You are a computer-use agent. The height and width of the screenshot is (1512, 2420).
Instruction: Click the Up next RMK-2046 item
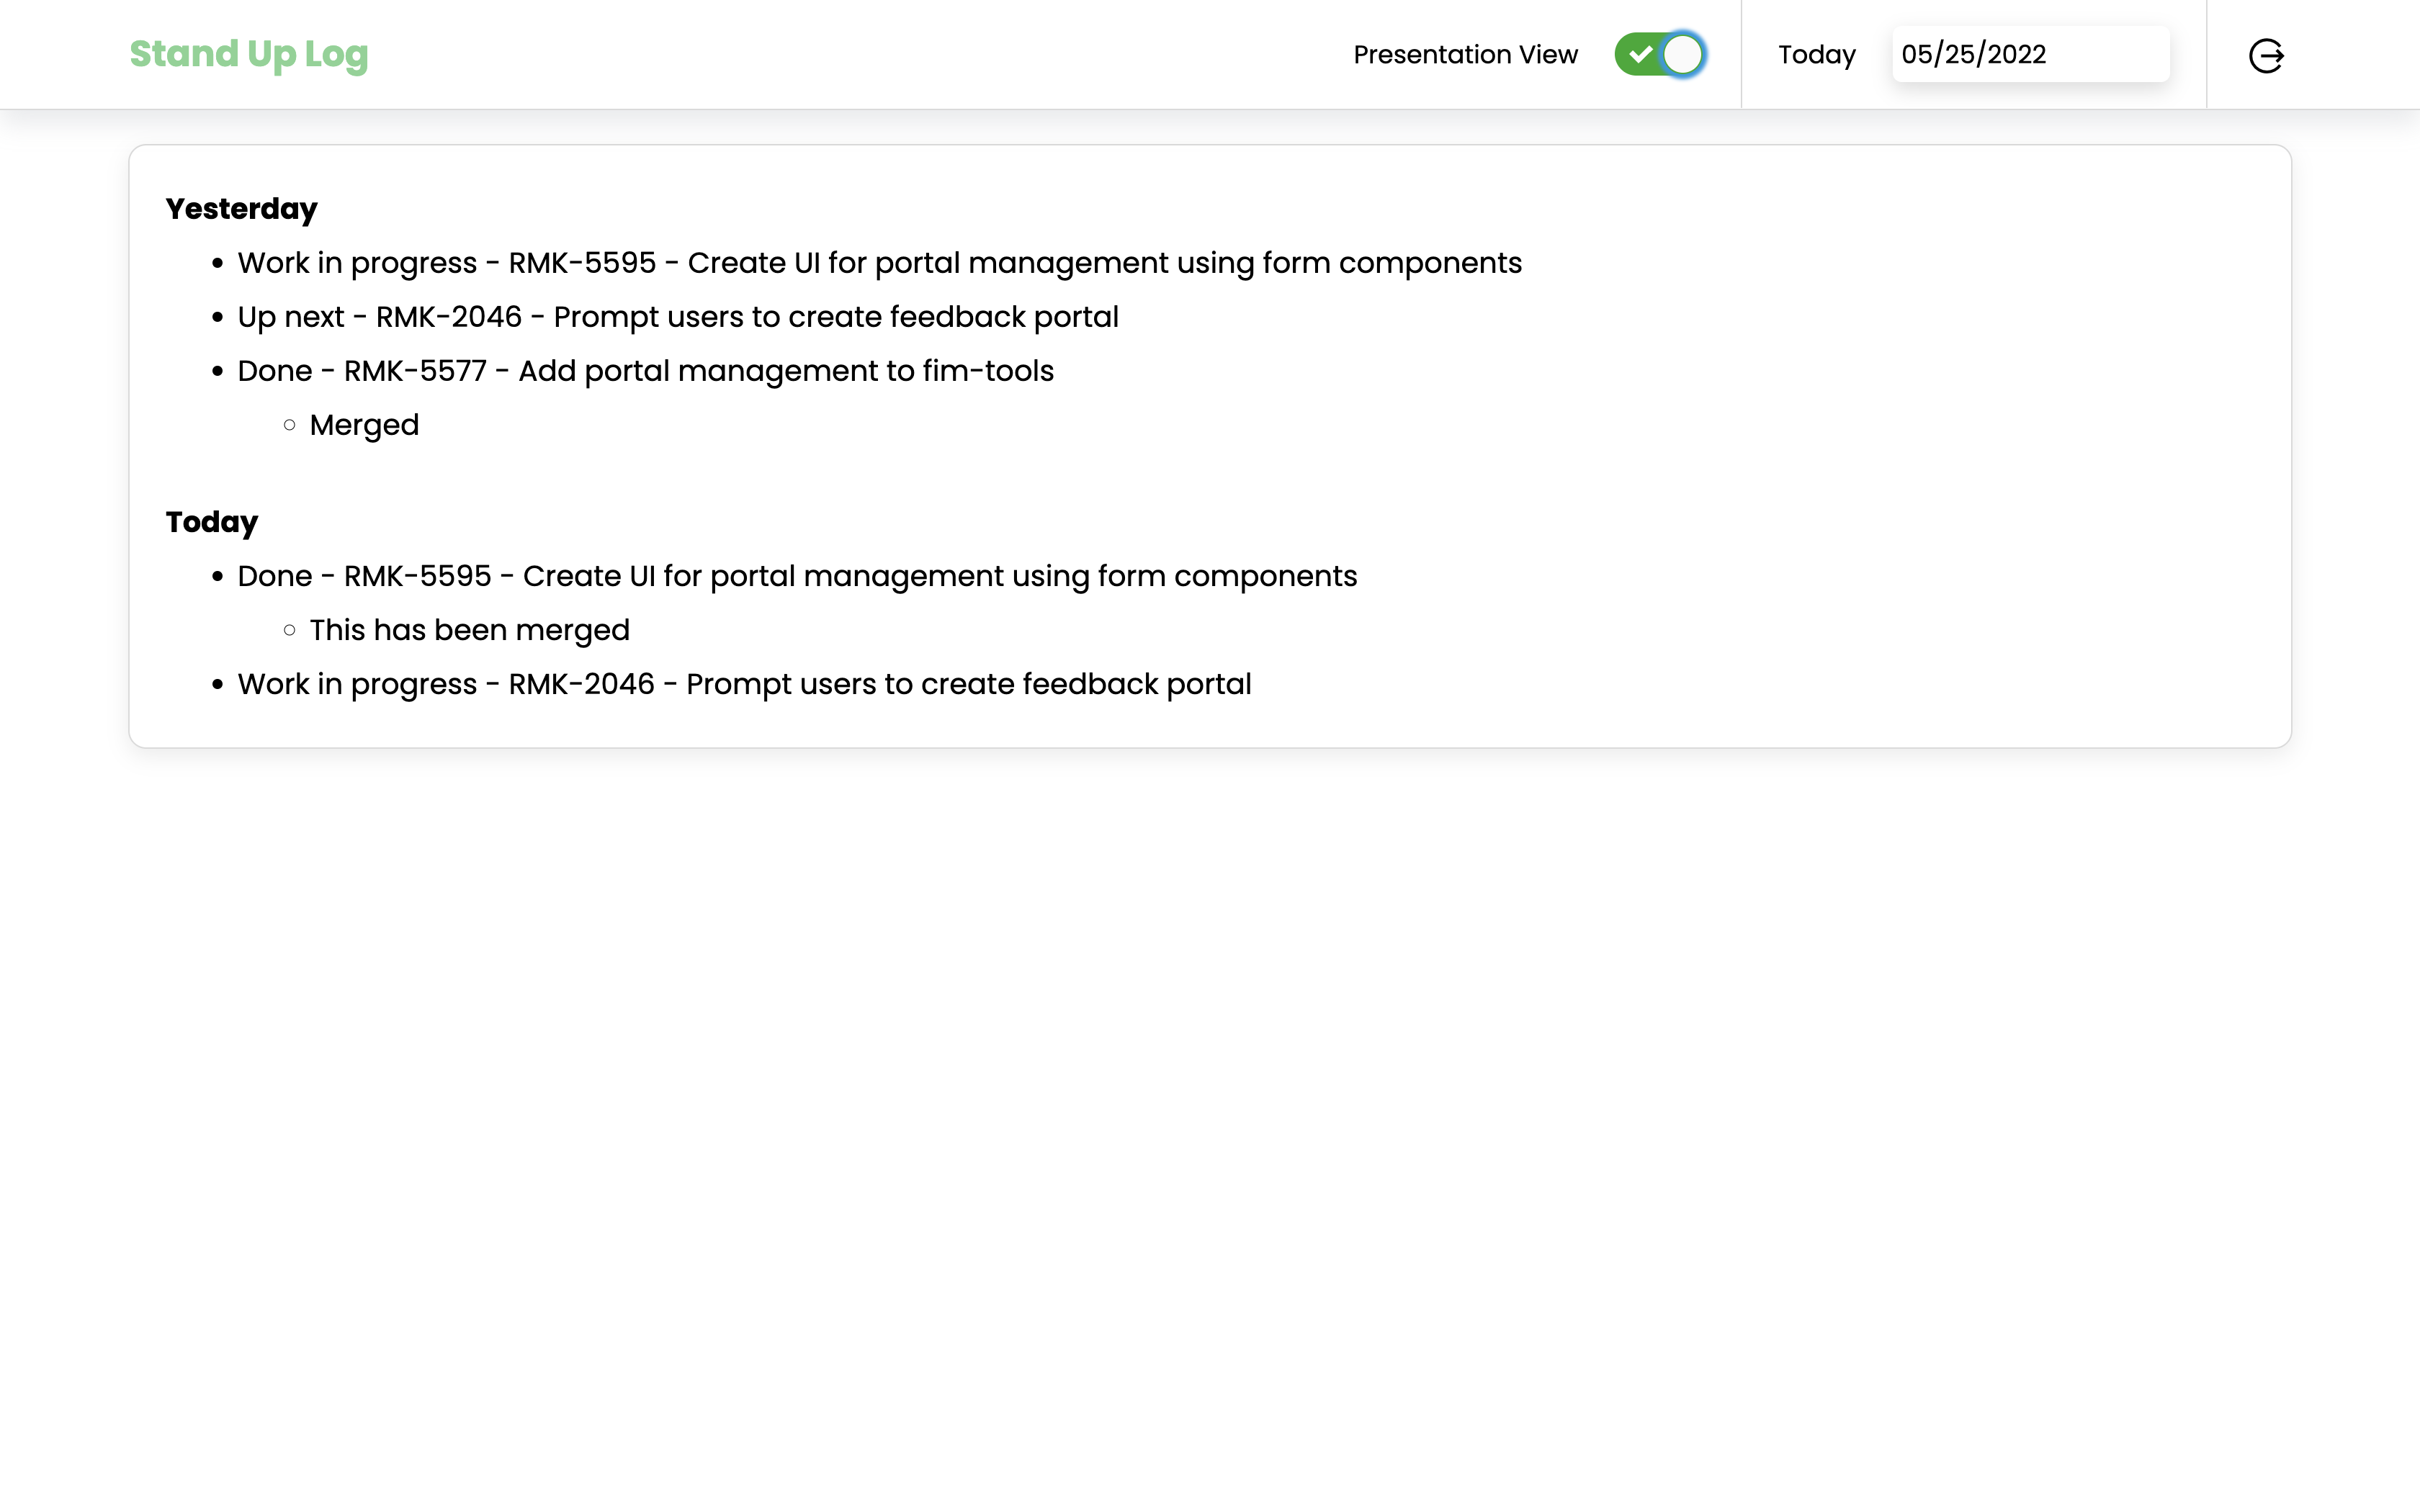tap(677, 317)
